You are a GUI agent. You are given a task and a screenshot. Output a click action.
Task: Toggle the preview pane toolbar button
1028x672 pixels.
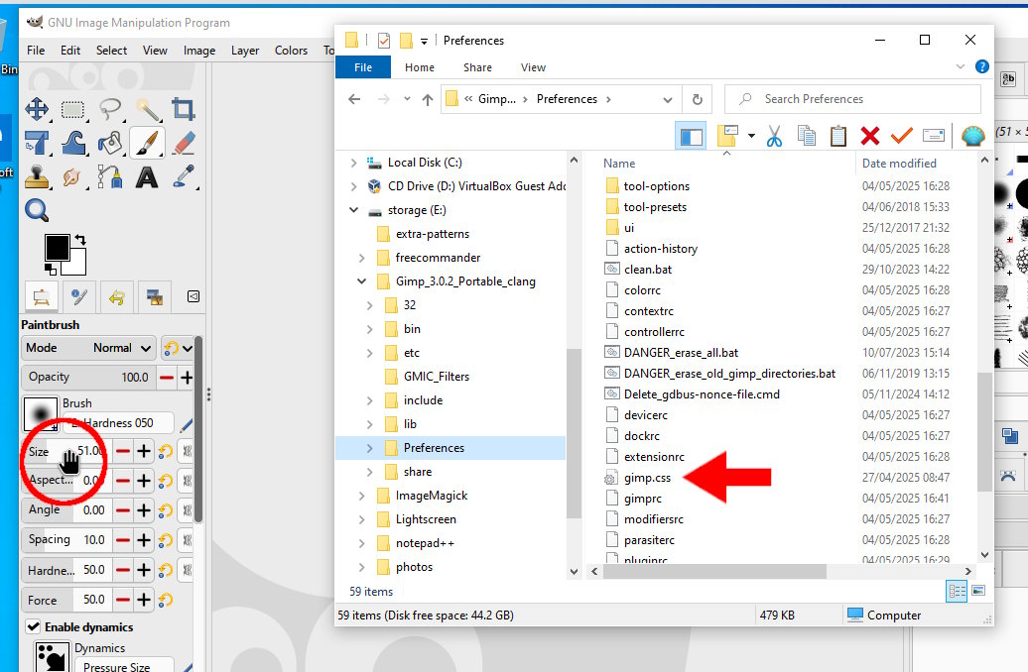pos(691,136)
